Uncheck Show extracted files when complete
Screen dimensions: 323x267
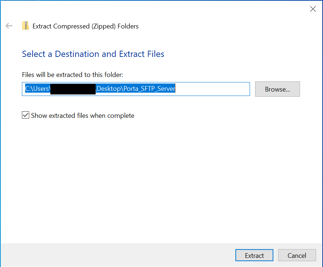pos(26,115)
